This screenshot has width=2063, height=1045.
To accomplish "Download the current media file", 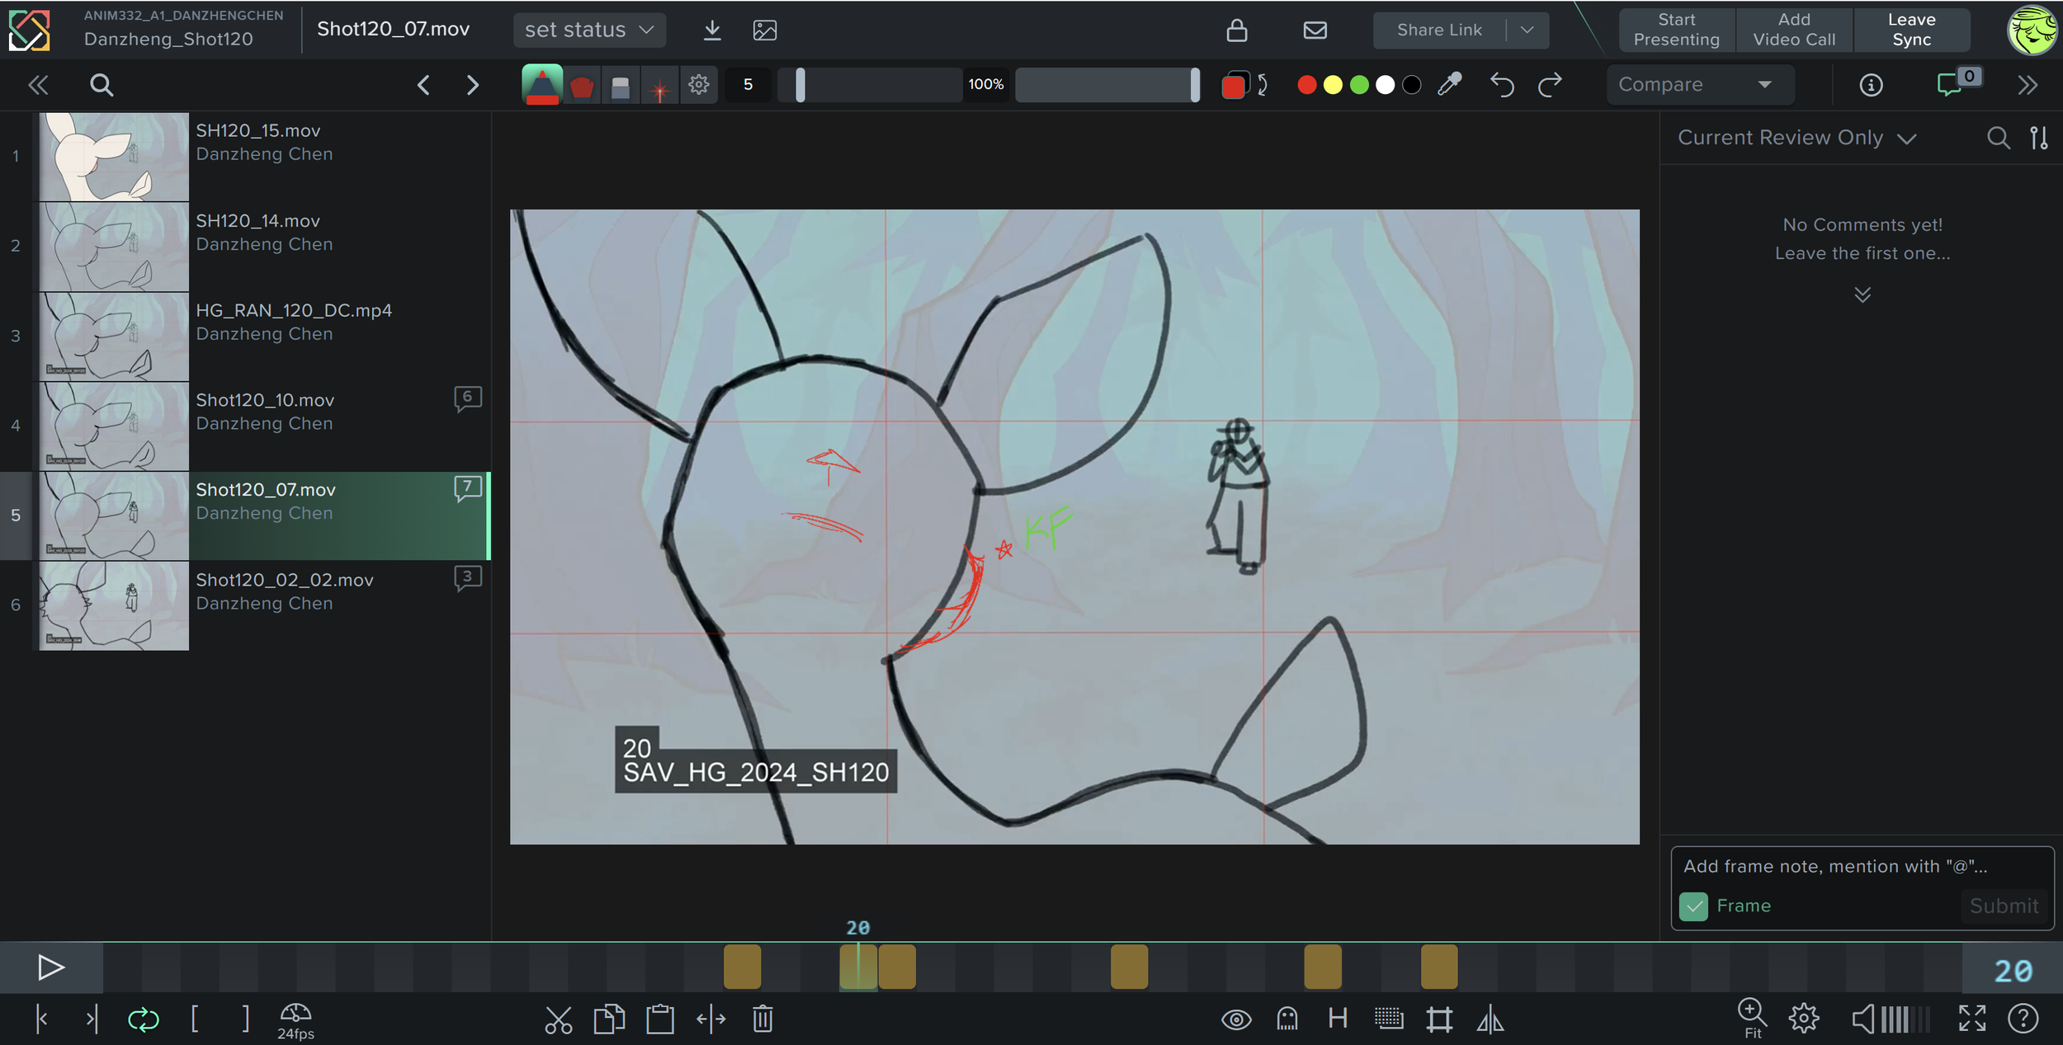I will 712,31.
